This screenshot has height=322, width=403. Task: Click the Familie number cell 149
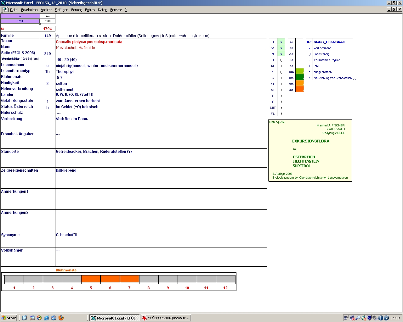48,36
